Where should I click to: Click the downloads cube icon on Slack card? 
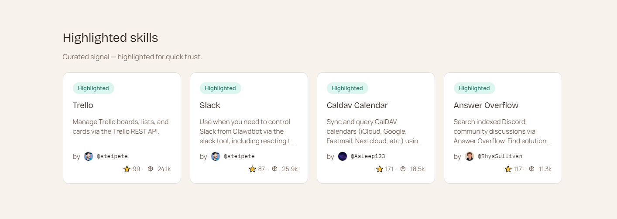275,169
